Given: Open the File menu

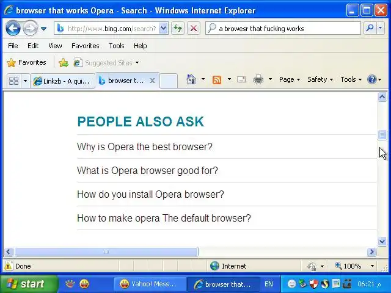Looking at the screenshot, I should point(13,46).
